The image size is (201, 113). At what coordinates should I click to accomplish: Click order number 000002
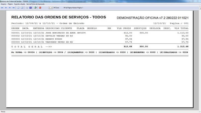coord(16,36)
